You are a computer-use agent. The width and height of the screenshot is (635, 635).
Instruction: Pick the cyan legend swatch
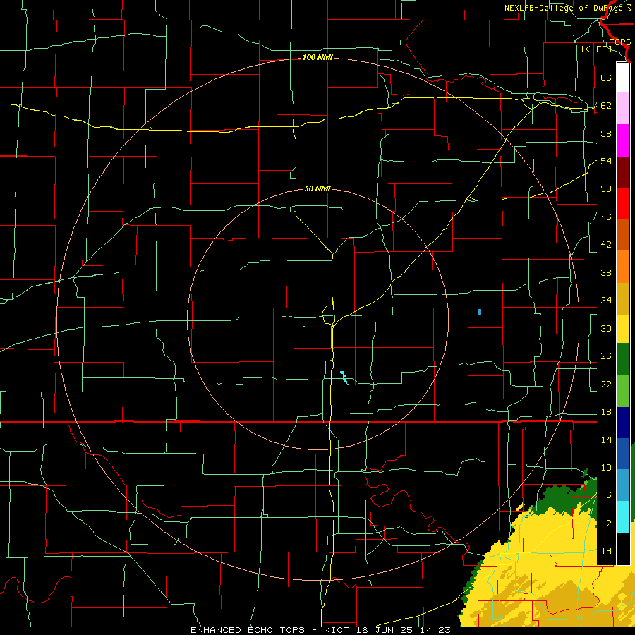(623, 517)
